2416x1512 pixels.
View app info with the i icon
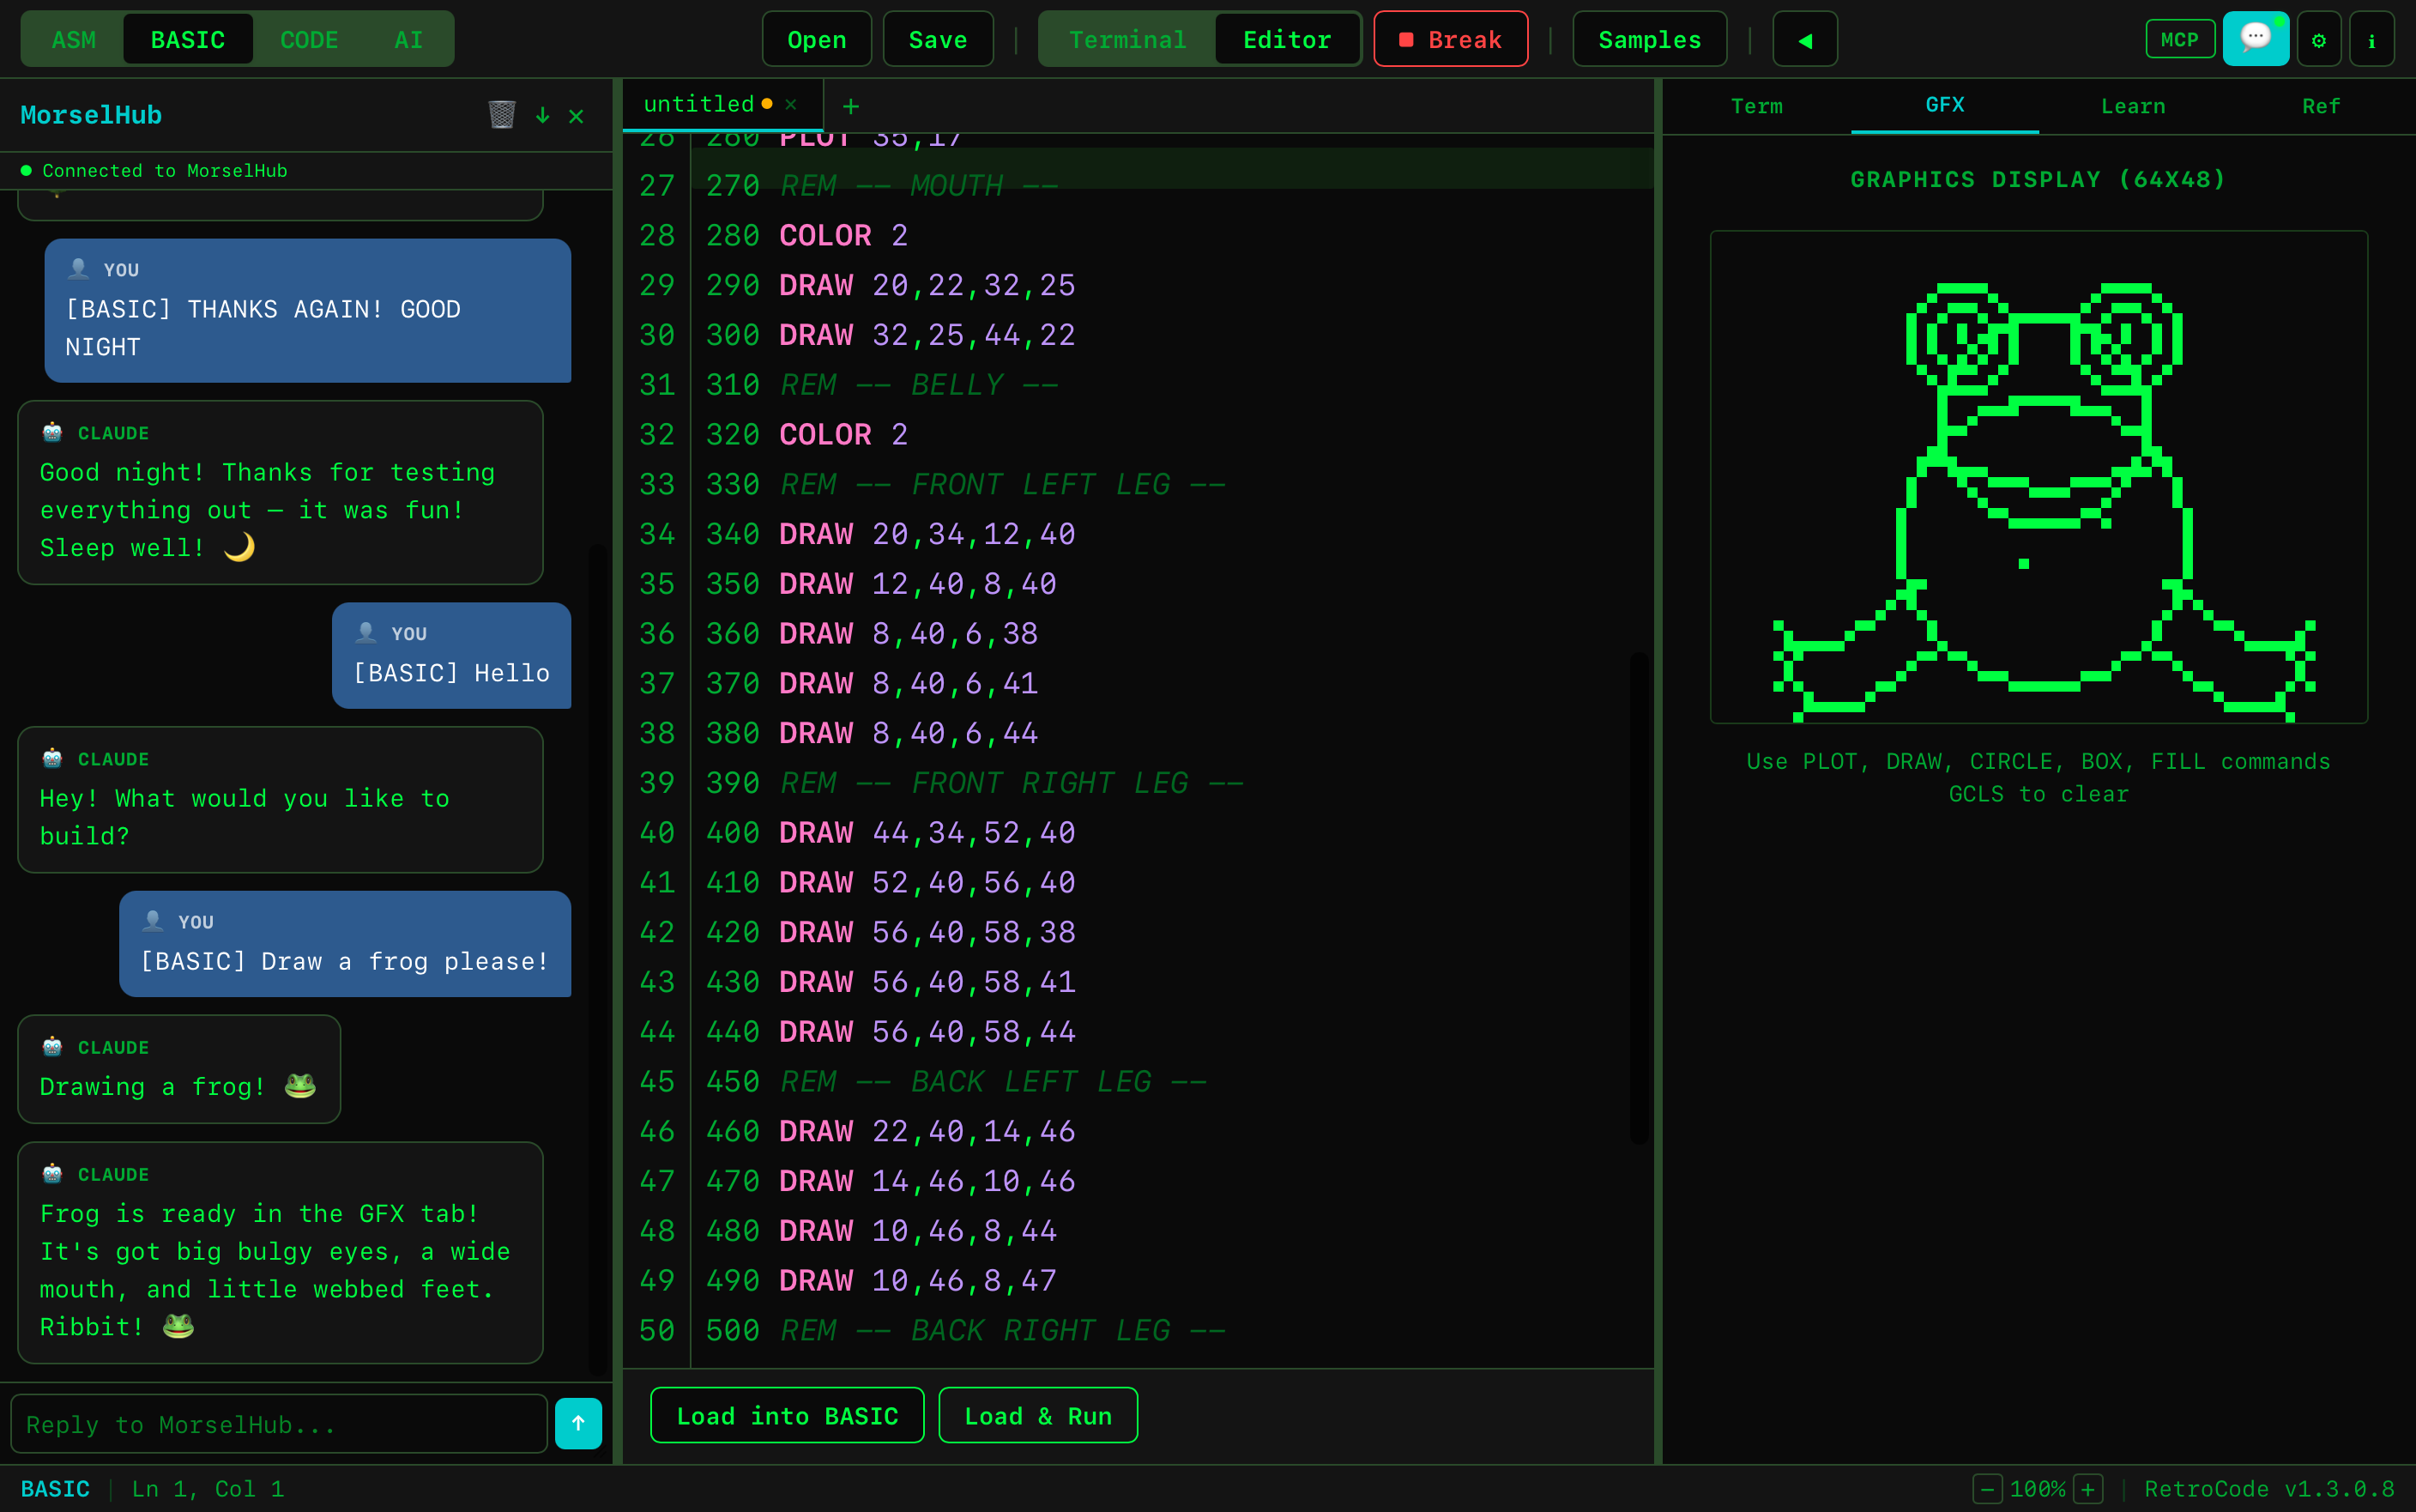[2373, 39]
